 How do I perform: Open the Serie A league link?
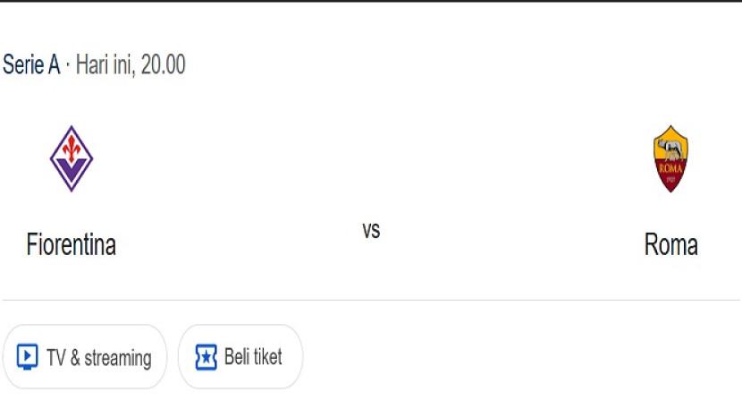pos(31,65)
